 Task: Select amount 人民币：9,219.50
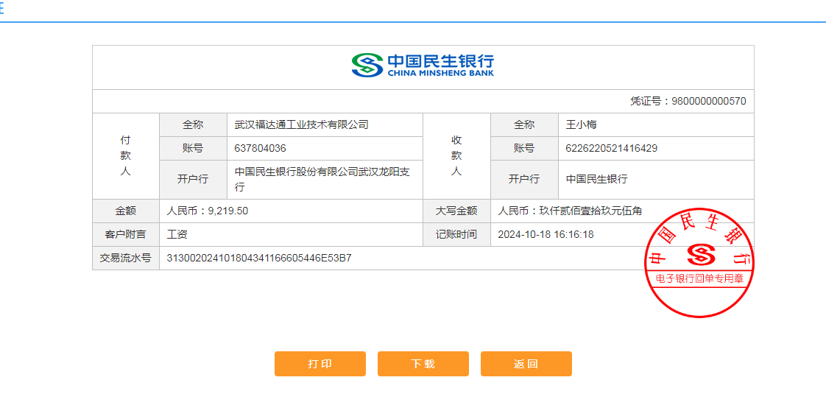click(x=208, y=211)
